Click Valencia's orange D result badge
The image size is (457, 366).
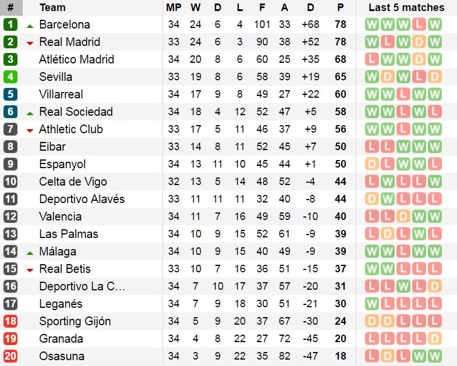pos(403,216)
